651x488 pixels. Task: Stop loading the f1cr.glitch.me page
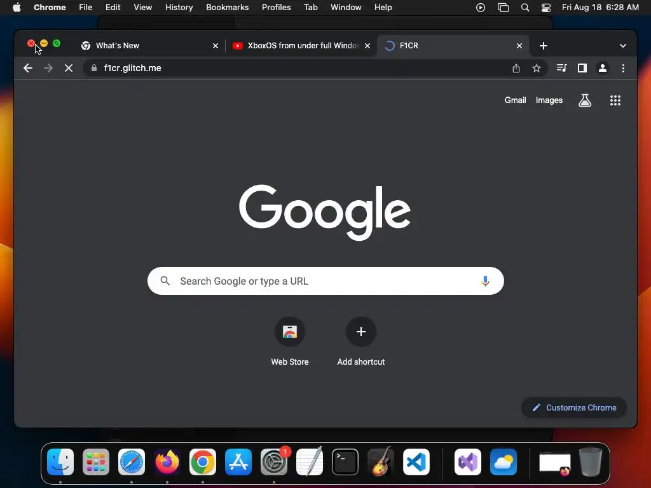(x=69, y=68)
